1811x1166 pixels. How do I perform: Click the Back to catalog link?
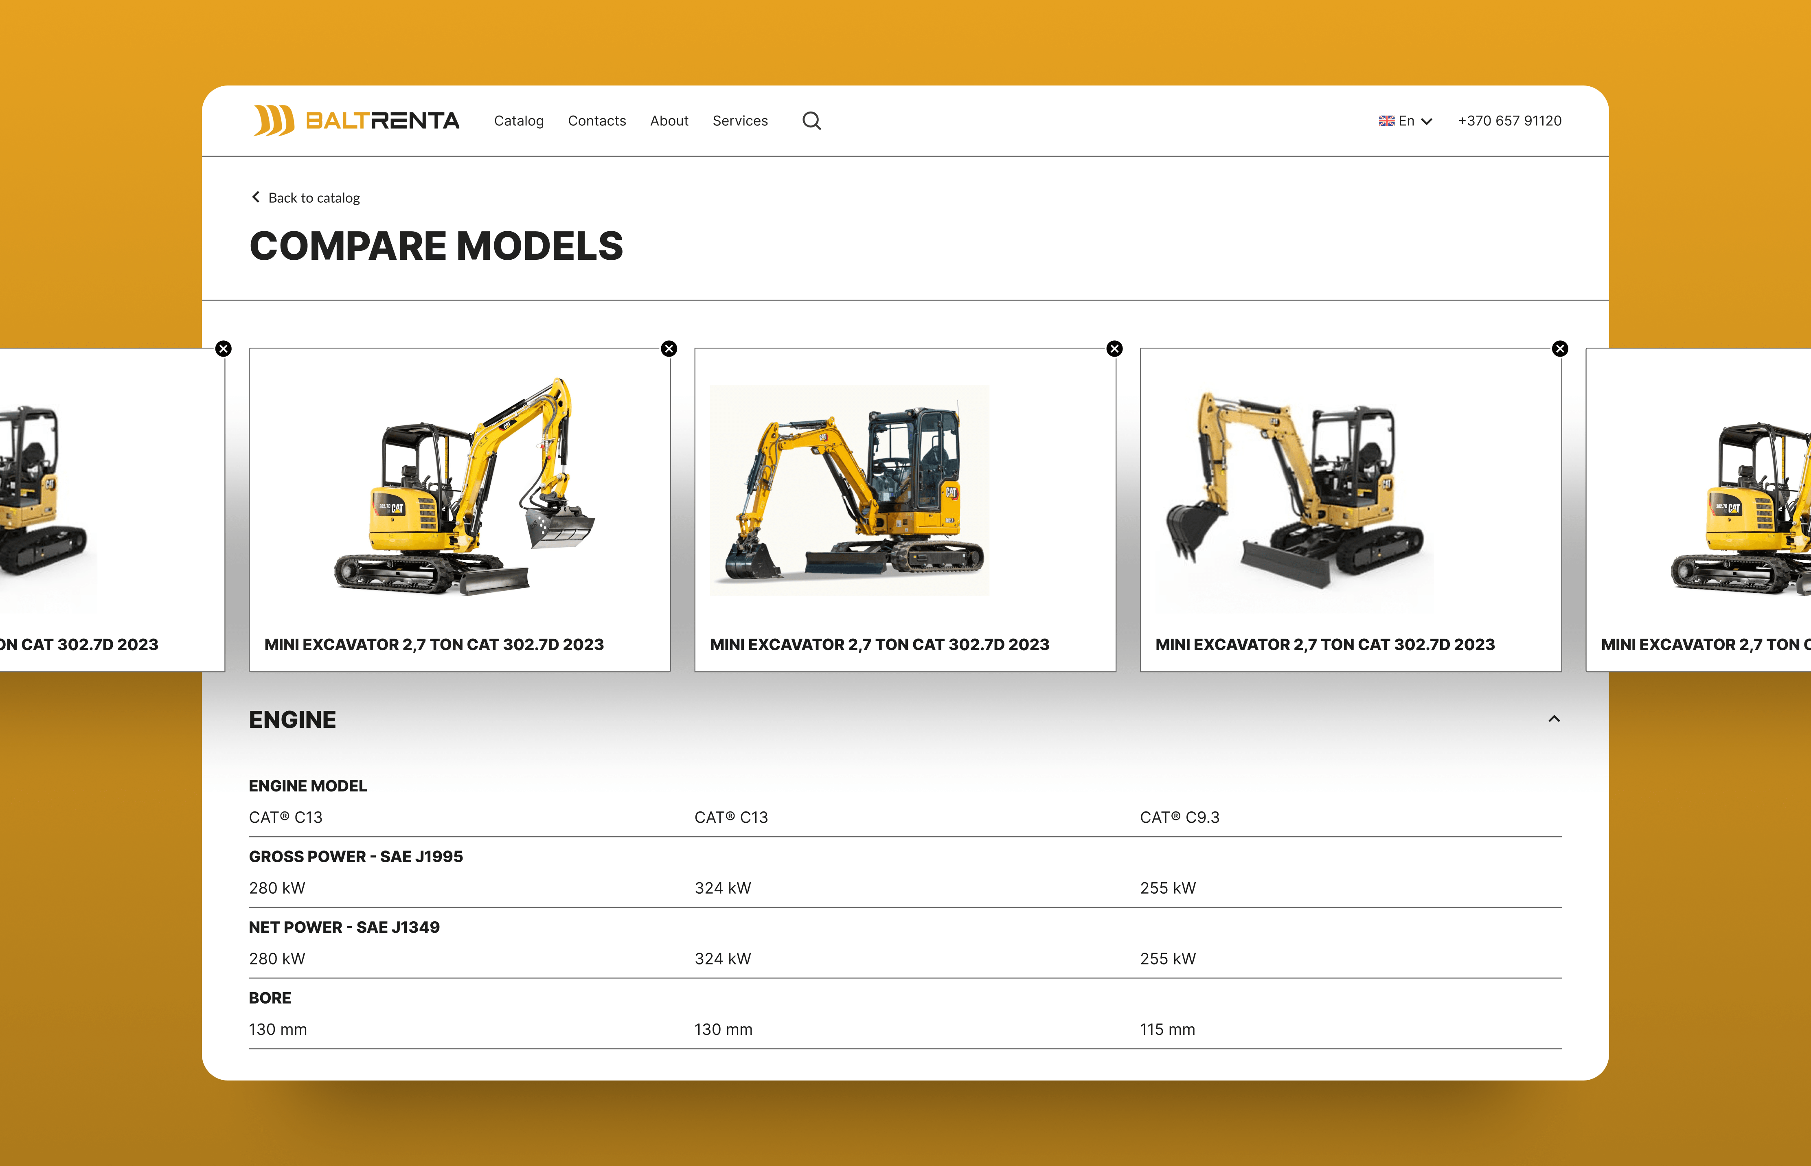(x=314, y=197)
